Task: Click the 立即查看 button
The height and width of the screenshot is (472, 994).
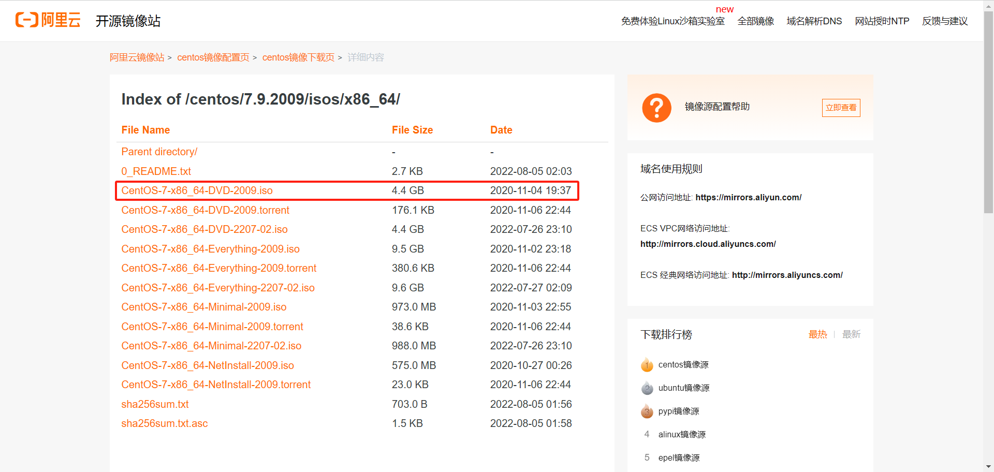Action: [x=841, y=108]
